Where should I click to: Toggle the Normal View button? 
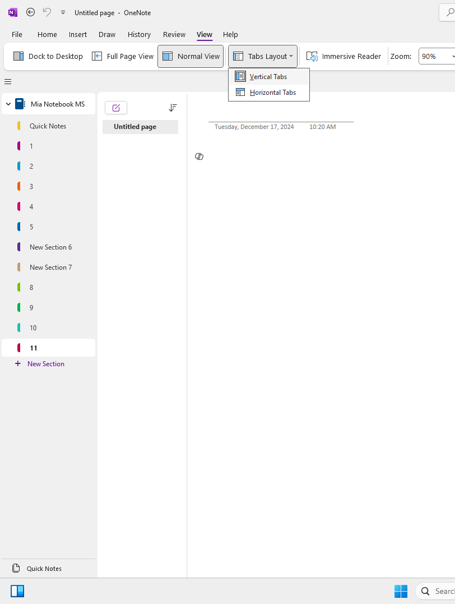(x=191, y=56)
